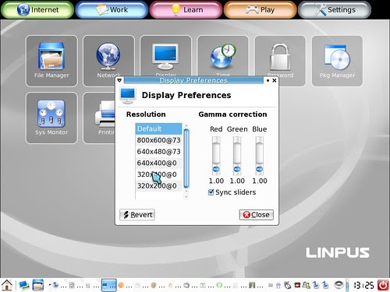Click the Green gamma slider handle
The width and height of the screenshot is (390, 292).
click(x=237, y=169)
